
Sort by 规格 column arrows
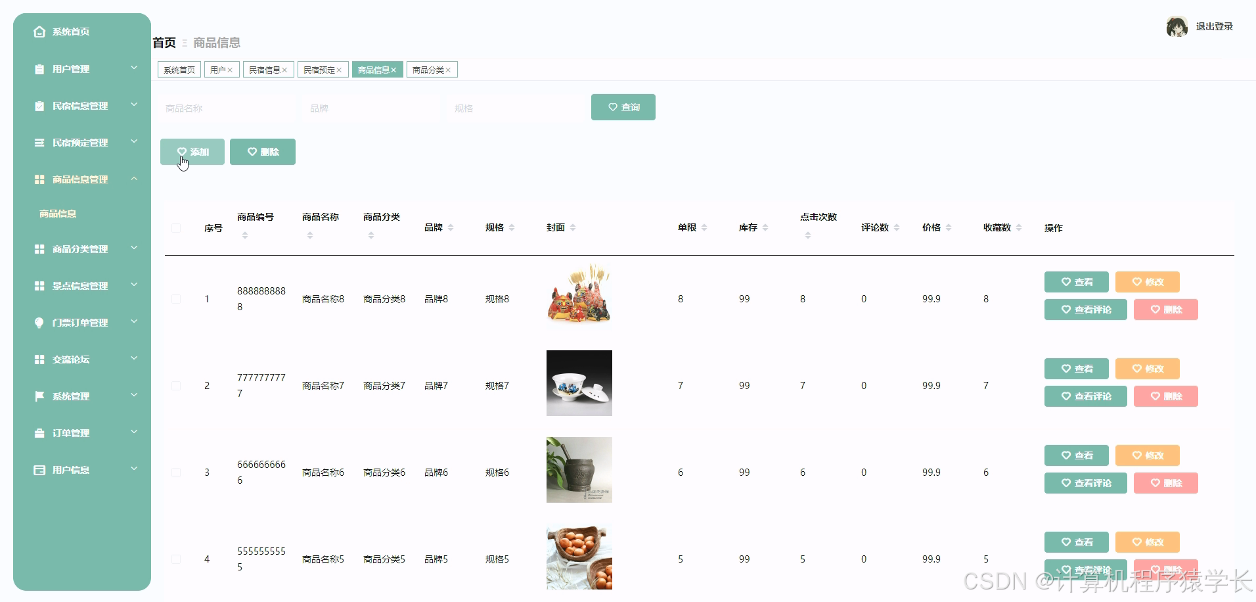(x=512, y=227)
